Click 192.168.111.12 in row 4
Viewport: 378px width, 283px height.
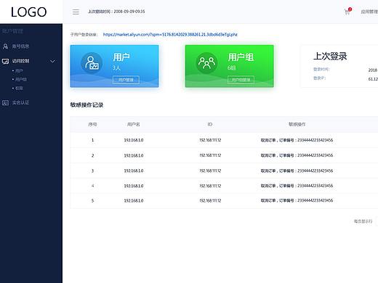[210, 186]
